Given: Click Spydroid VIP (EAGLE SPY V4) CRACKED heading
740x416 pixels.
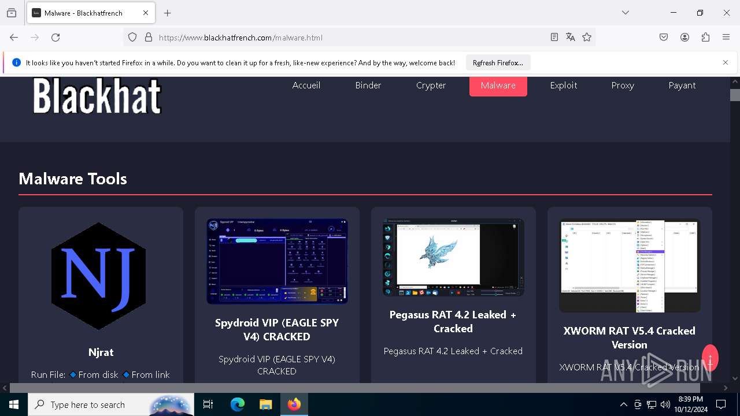Looking at the screenshot, I should point(277,329).
